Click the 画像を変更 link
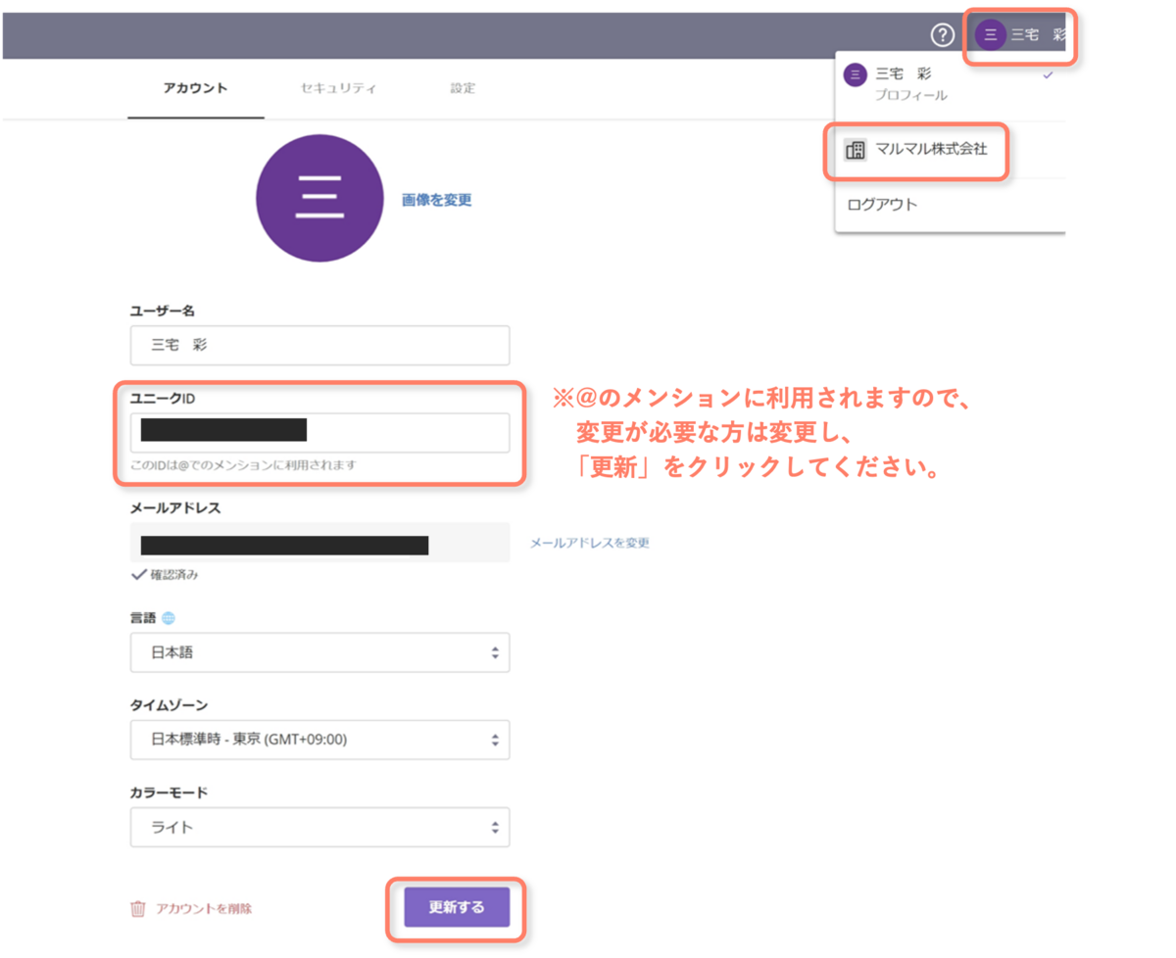The image size is (1176, 958). click(x=437, y=200)
